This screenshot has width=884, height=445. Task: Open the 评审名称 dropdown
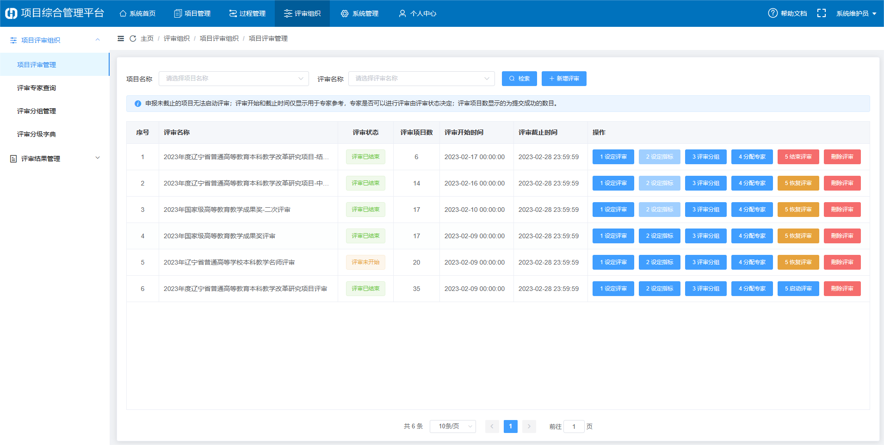(421, 79)
